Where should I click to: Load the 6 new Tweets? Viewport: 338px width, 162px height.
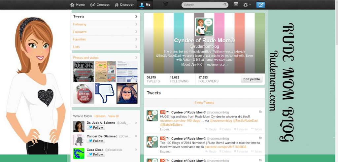[204, 103]
